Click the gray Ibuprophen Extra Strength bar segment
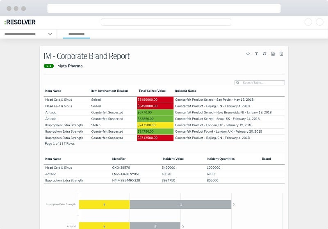328x229 pixels. [x=180, y=204]
